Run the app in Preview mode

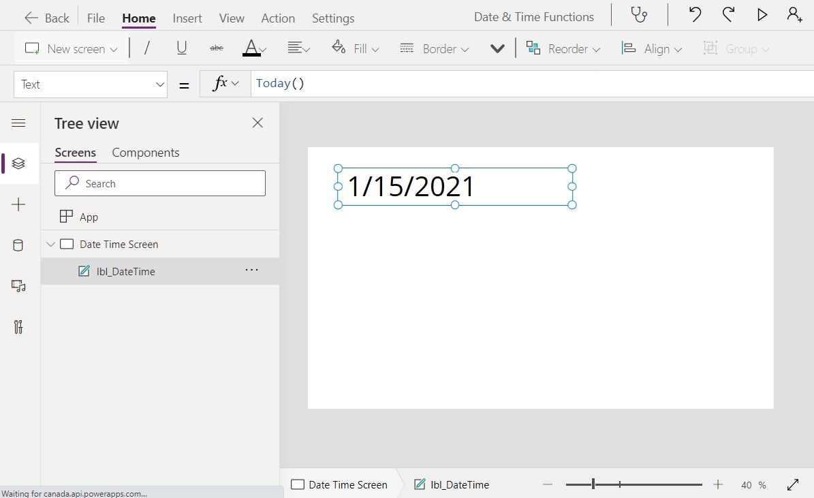pyautogui.click(x=762, y=14)
